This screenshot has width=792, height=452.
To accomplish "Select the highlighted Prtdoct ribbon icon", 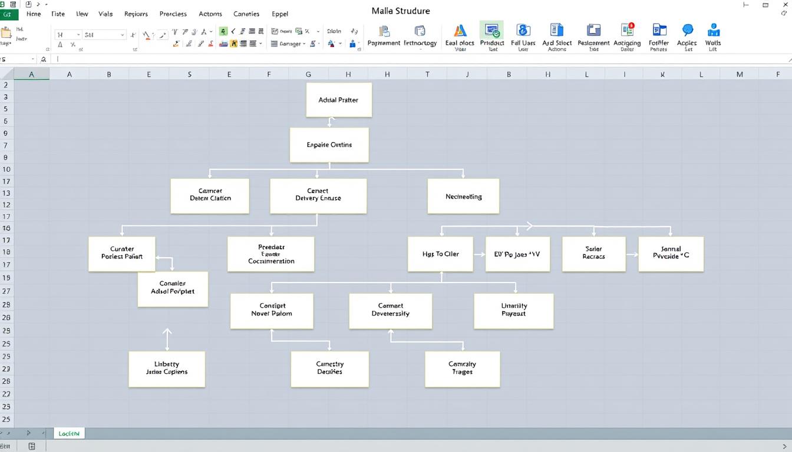I will [x=491, y=31].
